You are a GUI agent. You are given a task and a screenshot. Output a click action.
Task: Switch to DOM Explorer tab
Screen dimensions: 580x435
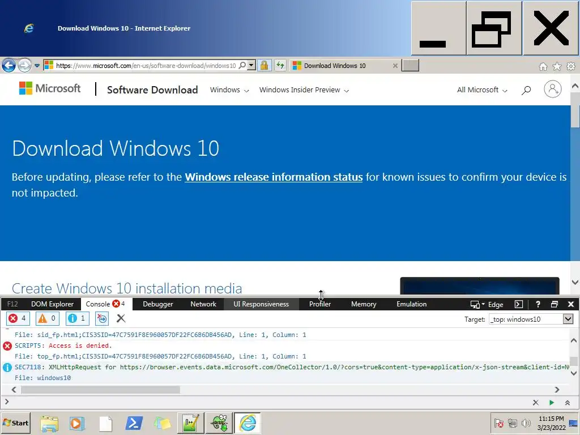(x=52, y=304)
